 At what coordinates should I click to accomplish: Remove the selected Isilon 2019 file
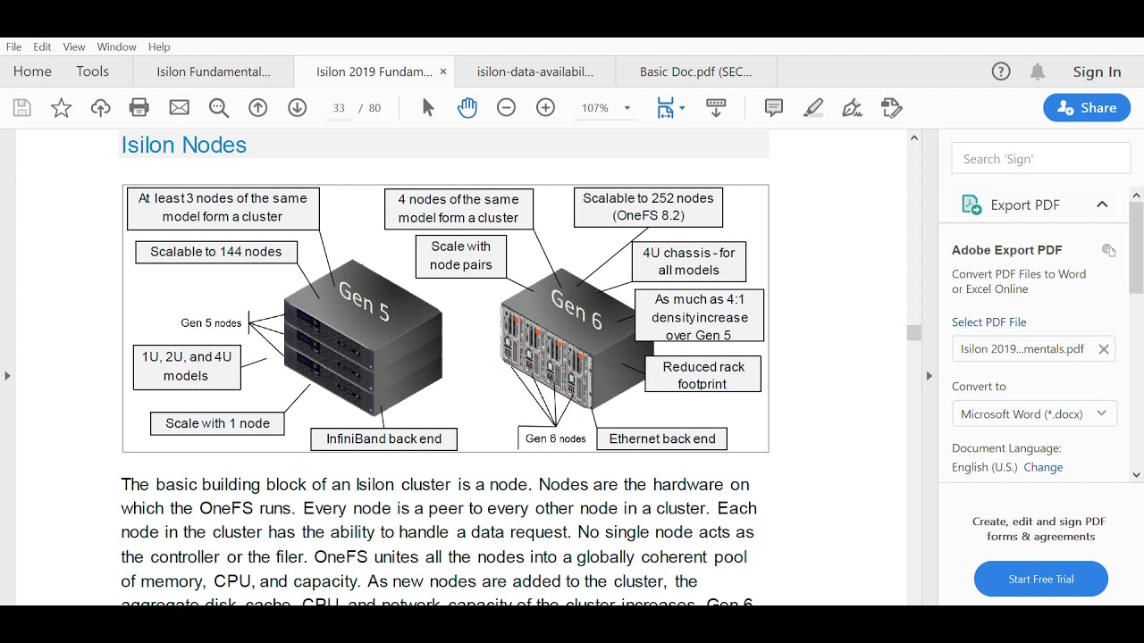coord(1104,349)
